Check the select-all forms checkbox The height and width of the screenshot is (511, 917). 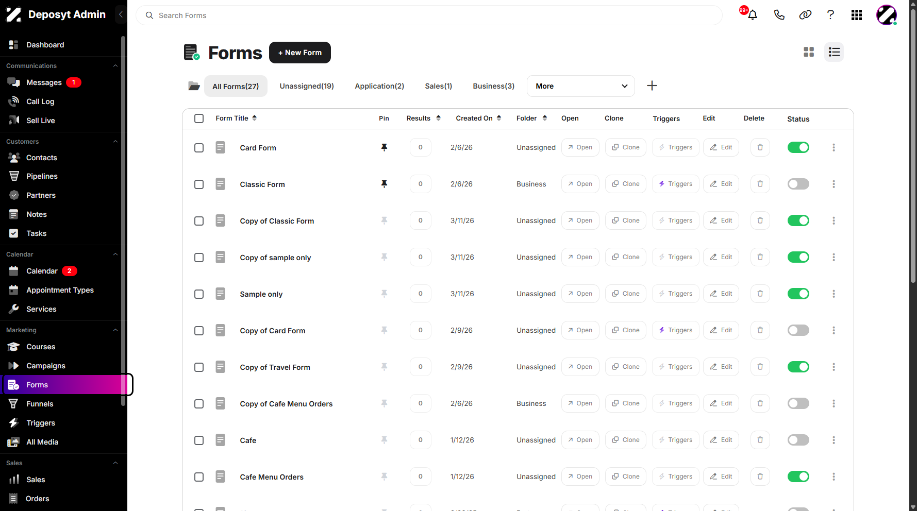coord(199,118)
